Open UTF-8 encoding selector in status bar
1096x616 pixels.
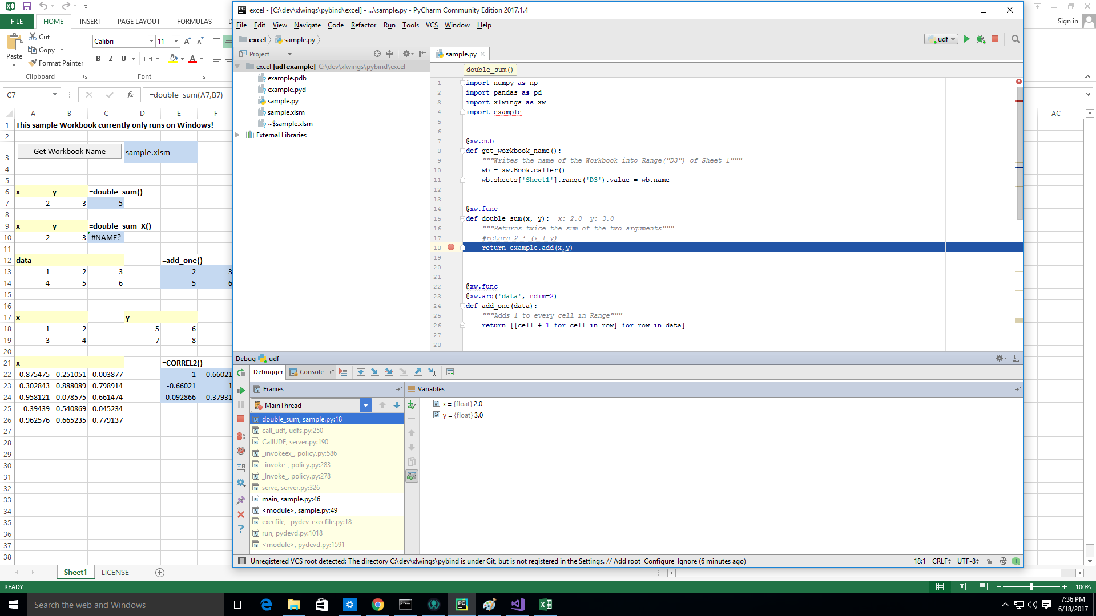pos(968,561)
